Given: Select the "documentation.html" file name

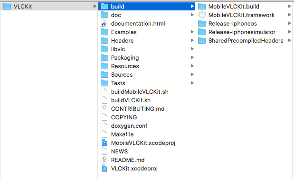Looking at the screenshot, I should 138,24.
